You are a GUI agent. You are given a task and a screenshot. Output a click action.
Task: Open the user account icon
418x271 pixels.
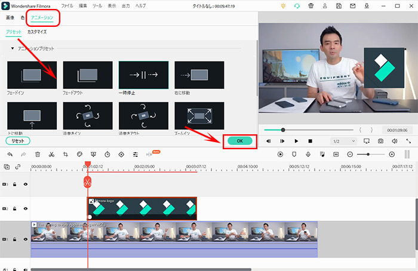pyautogui.click(x=325, y=5)
